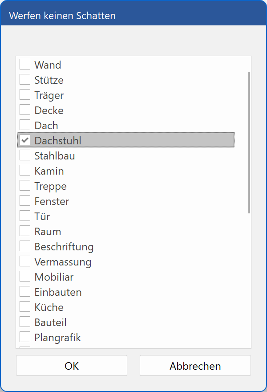Check the Stütze option
The image size is (267, 392).
coord(25,79)
